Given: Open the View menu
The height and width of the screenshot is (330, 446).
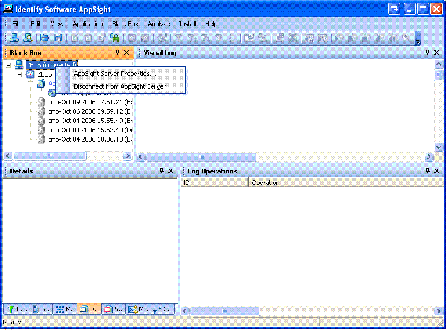Looking at the screenshot, I should pos(57,24).
